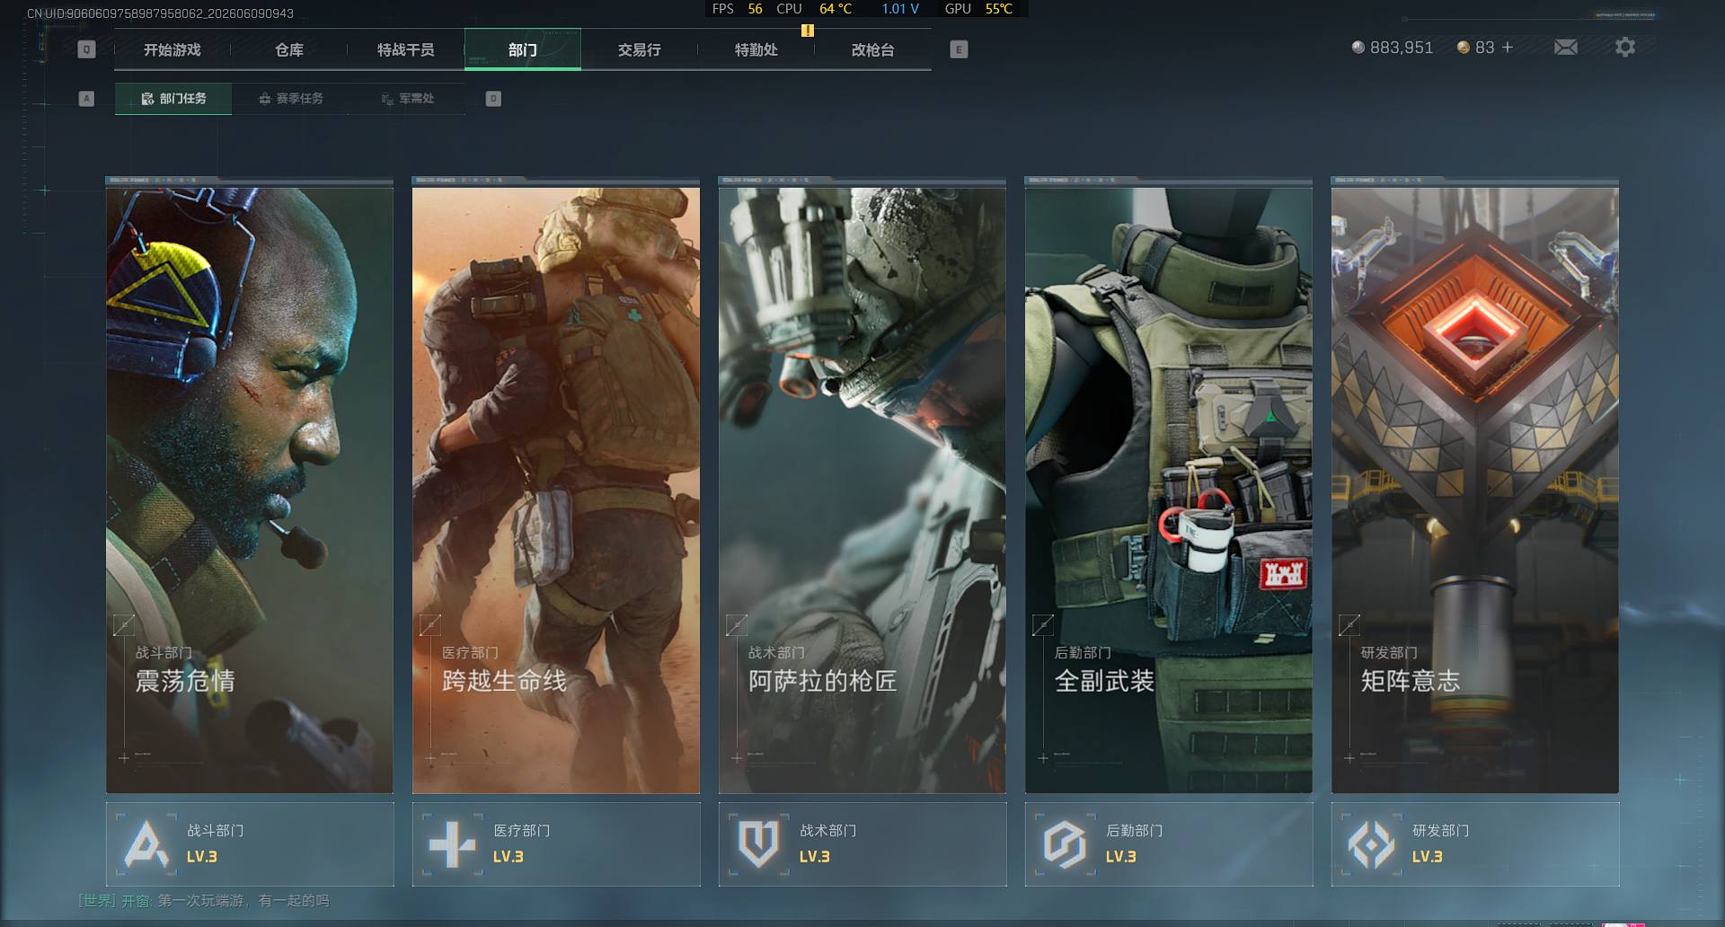
Task: Open the 矩阵意志 research mission card
Action: 1475,490
